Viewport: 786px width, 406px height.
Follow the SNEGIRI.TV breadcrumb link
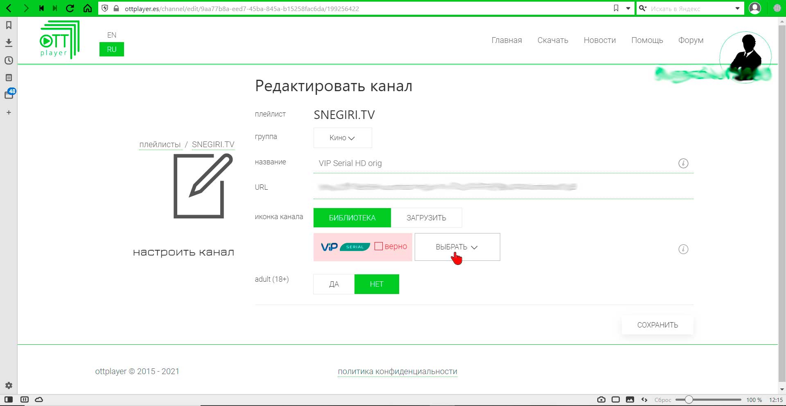[x=213, y=144]
